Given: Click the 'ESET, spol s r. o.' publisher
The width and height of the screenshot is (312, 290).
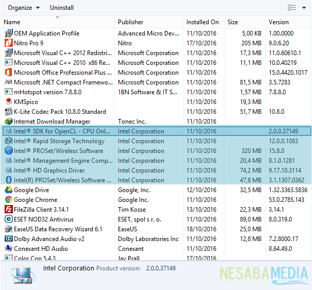Looking at the screenshot, I should coord(140,219).
